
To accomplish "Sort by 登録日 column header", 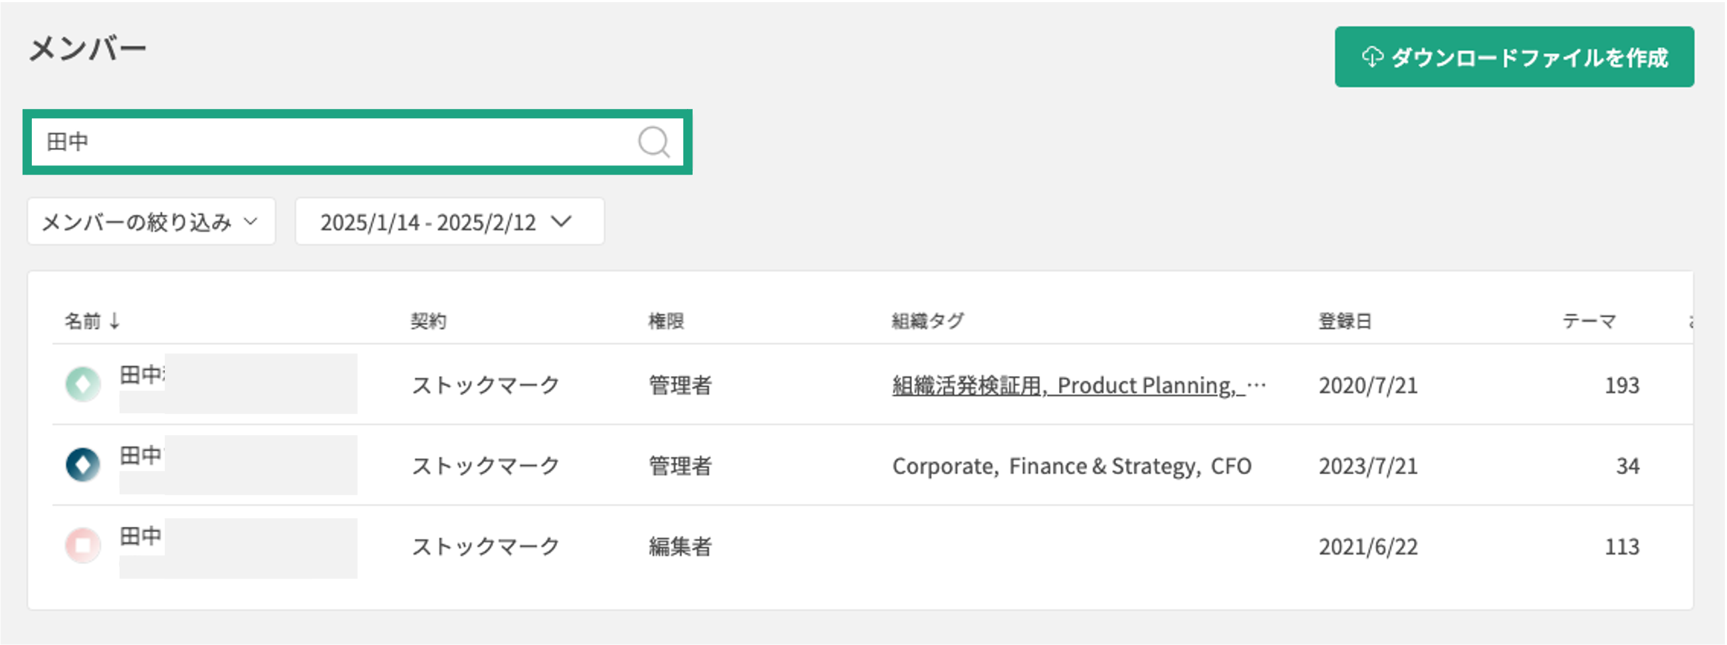I will [x=1345, y=321].
